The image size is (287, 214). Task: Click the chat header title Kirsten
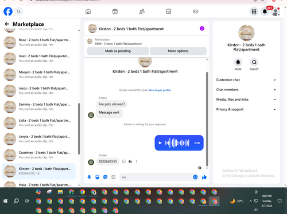pyautogui.click(x=131, y=29)
